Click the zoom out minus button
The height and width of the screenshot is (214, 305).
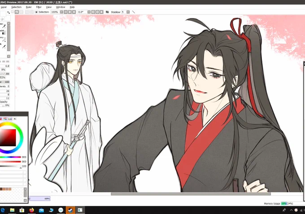click(65, 12)
